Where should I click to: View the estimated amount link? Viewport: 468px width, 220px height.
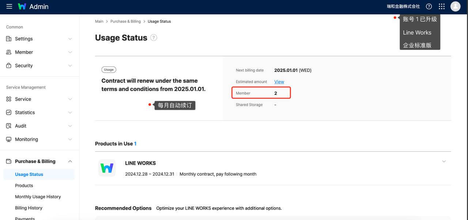point(279,82)
